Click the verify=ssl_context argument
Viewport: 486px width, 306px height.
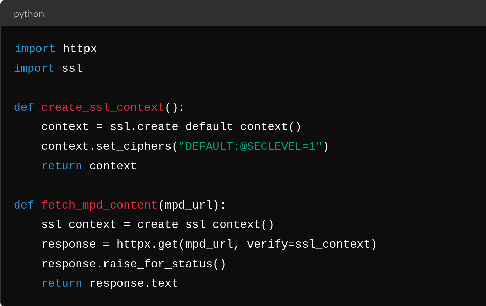coord(308,244)
